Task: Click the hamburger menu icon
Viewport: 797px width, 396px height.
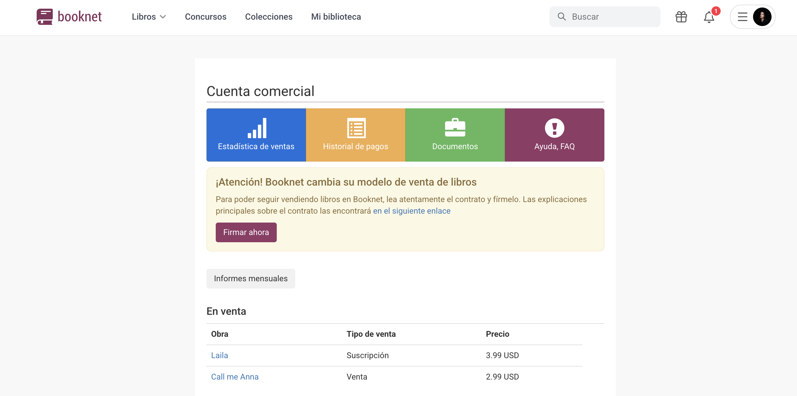Action: tap(742, 17)
